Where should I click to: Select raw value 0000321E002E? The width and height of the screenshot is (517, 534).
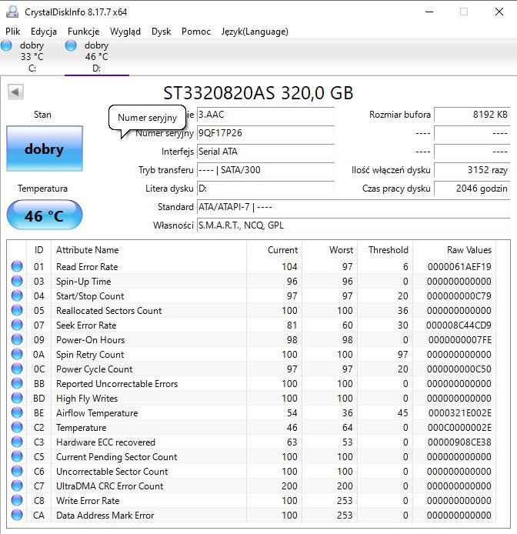[x=460, y=413]
